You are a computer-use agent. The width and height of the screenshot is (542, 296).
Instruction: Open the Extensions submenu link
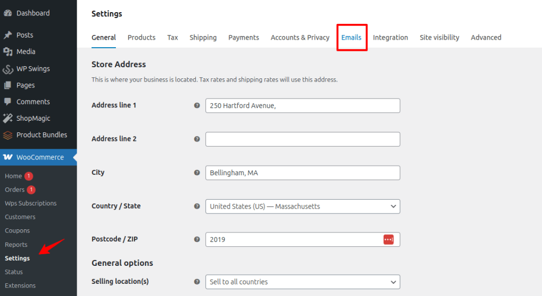pyautogui.click(x=20, y=285)
